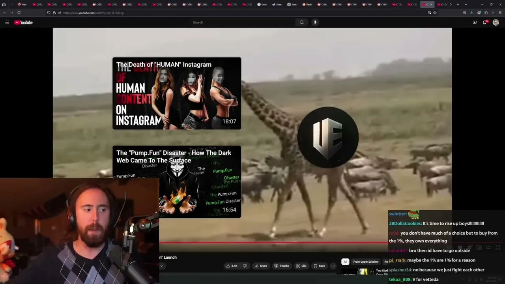Open a new browser tab with plus
505x284 pixels.
tap(458, 4)
